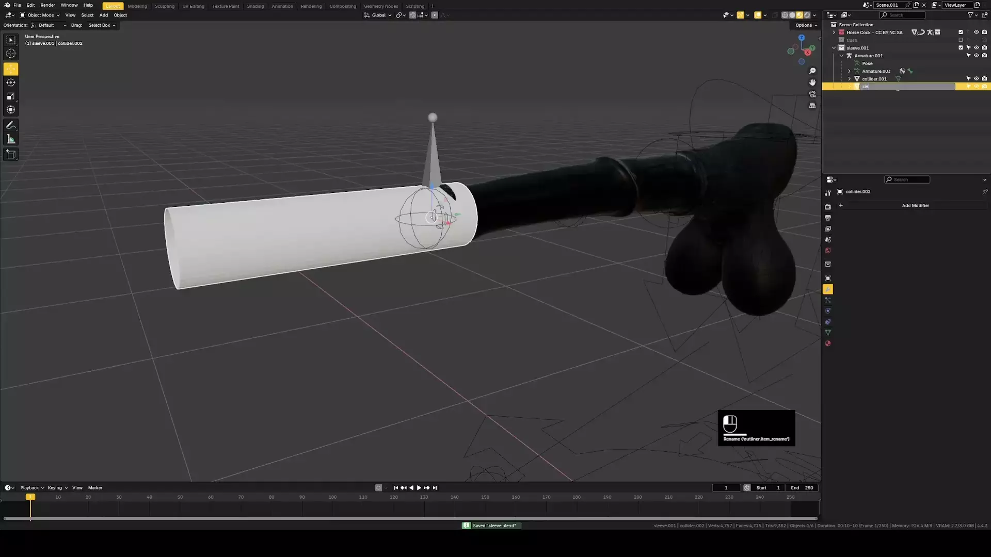Open the Material properties tab

click(828, 343)
